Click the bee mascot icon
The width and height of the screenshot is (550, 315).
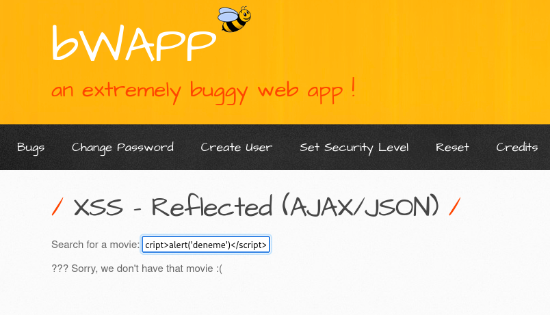click(x=235, y=19)
